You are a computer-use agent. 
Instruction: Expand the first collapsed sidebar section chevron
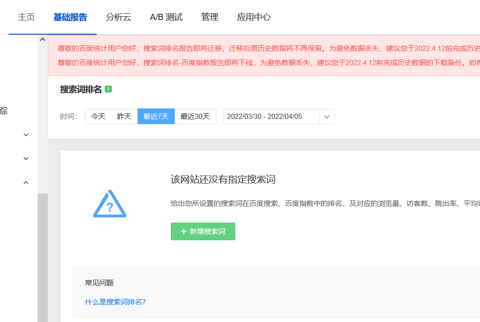26,135
